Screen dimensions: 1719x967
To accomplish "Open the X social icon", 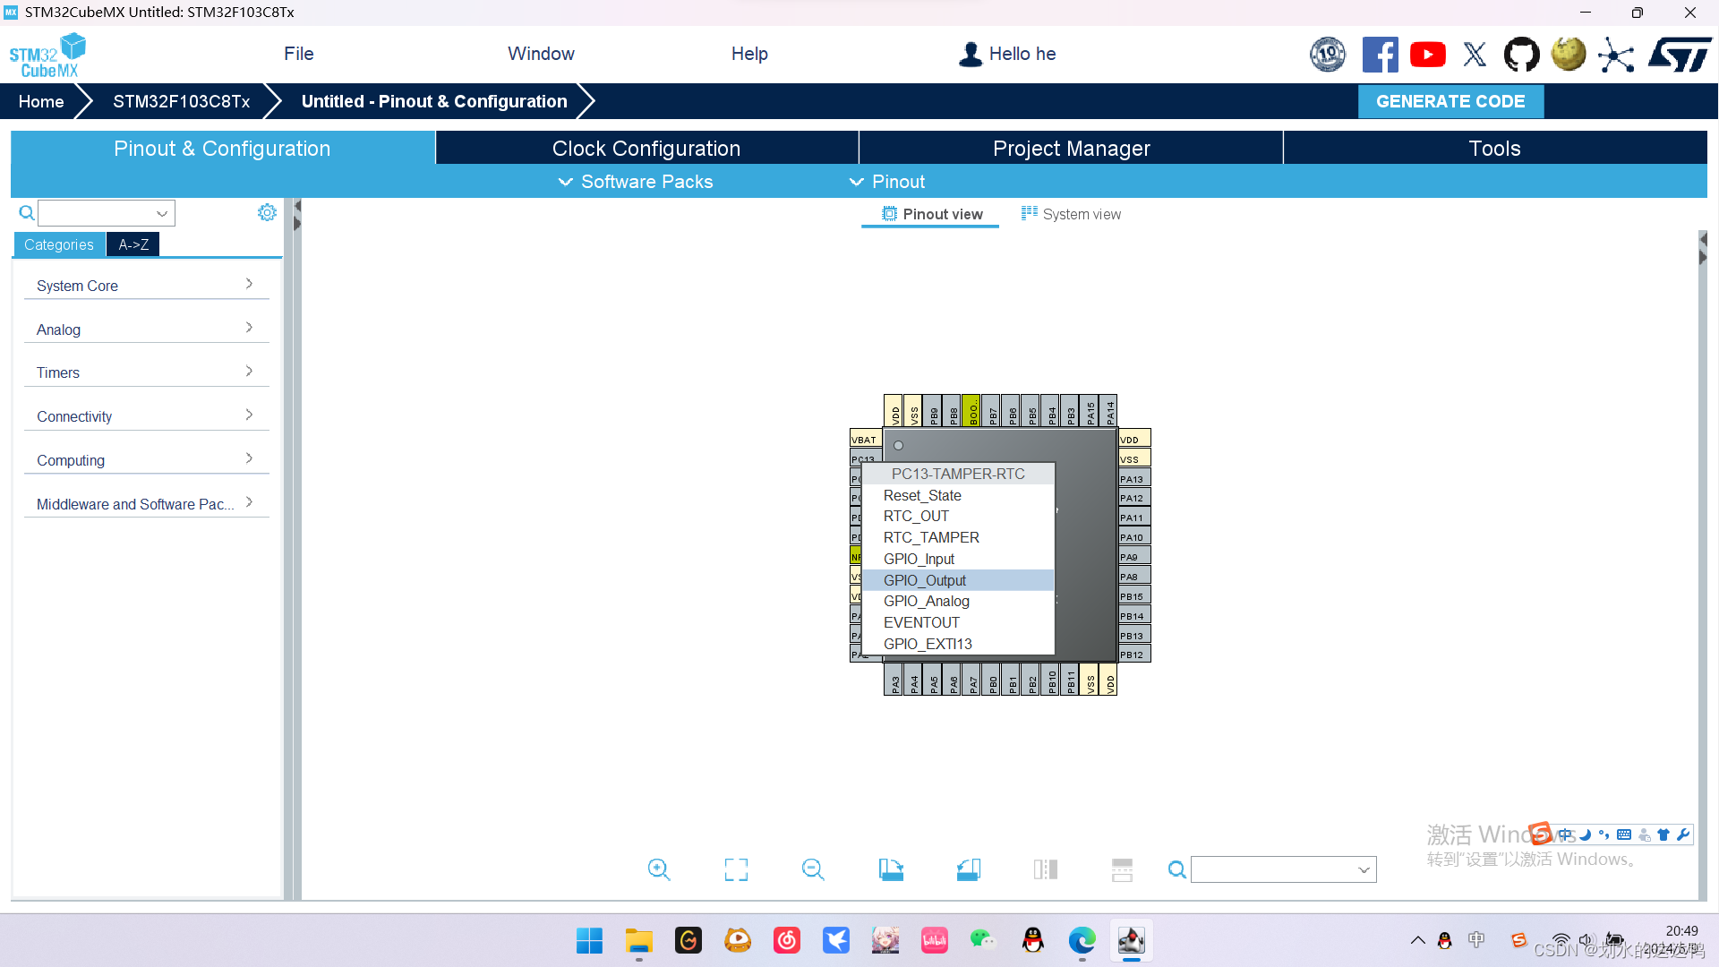I will tap(1475, 55).
